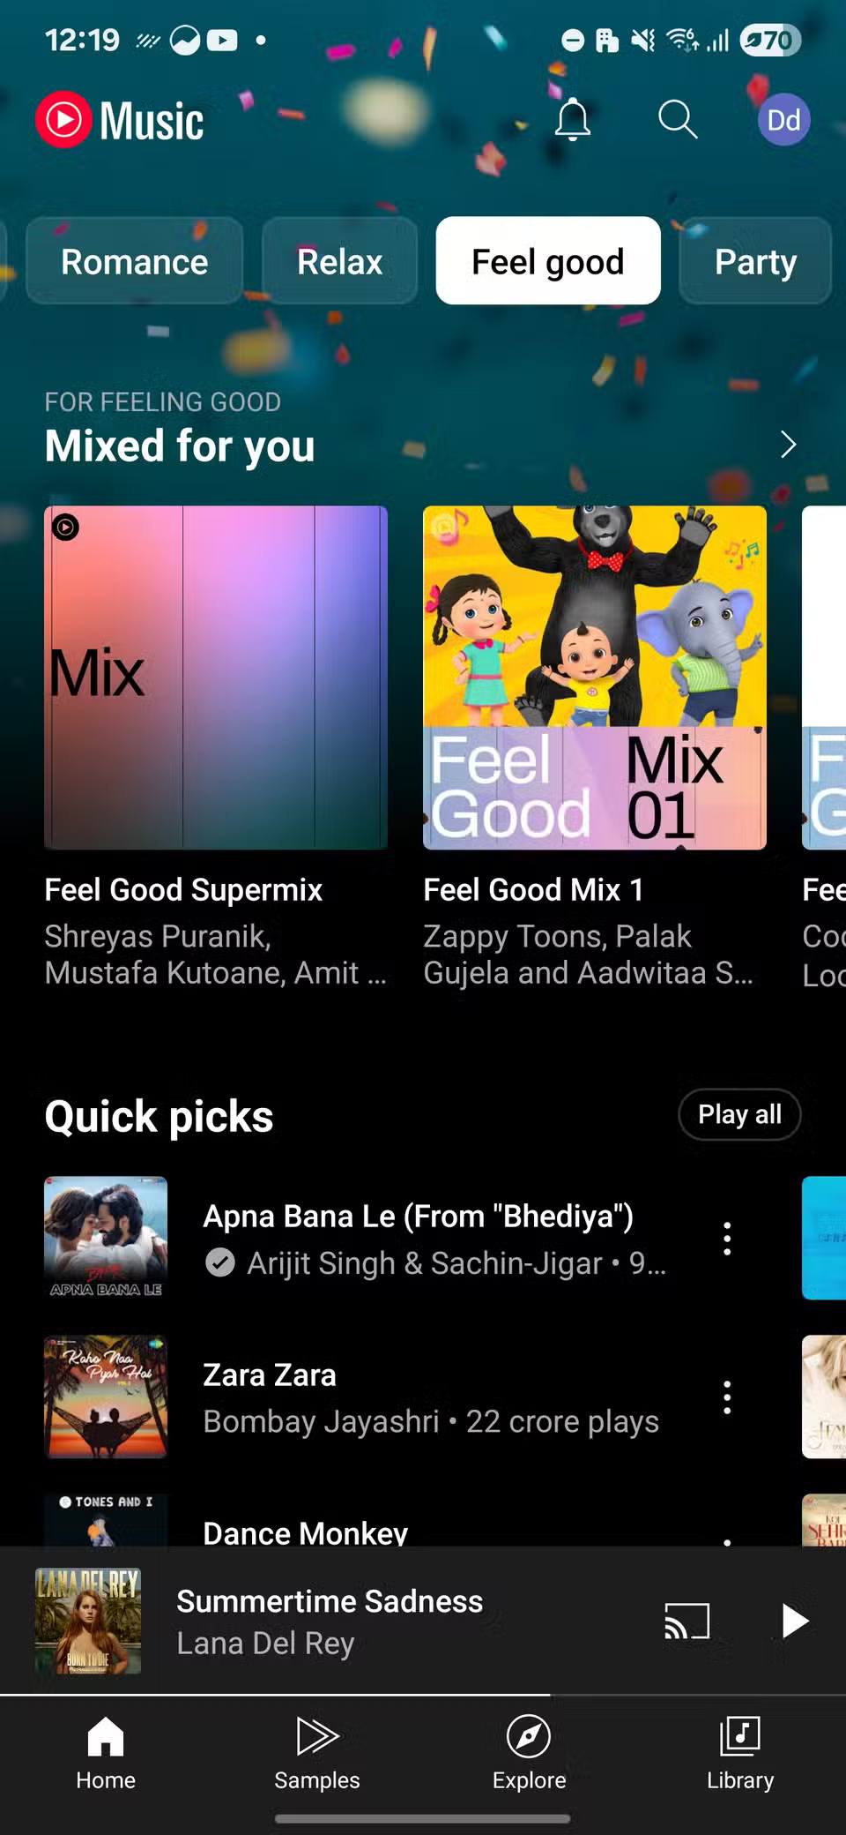Screen dimensions: 846x1835
Task: Open more options for Apna Bana Le
Action: (x=727, y=1239)
